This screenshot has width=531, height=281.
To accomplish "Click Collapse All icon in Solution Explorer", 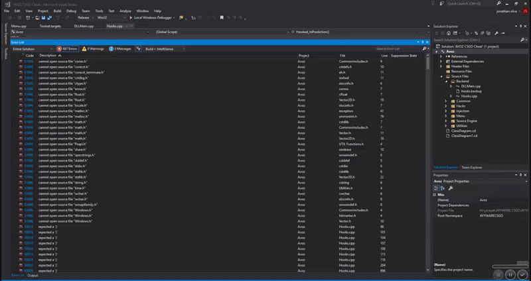I will point(482,33).
